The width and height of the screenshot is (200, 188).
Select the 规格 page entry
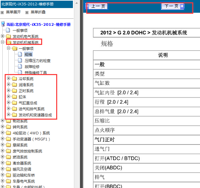coord(28,55)
